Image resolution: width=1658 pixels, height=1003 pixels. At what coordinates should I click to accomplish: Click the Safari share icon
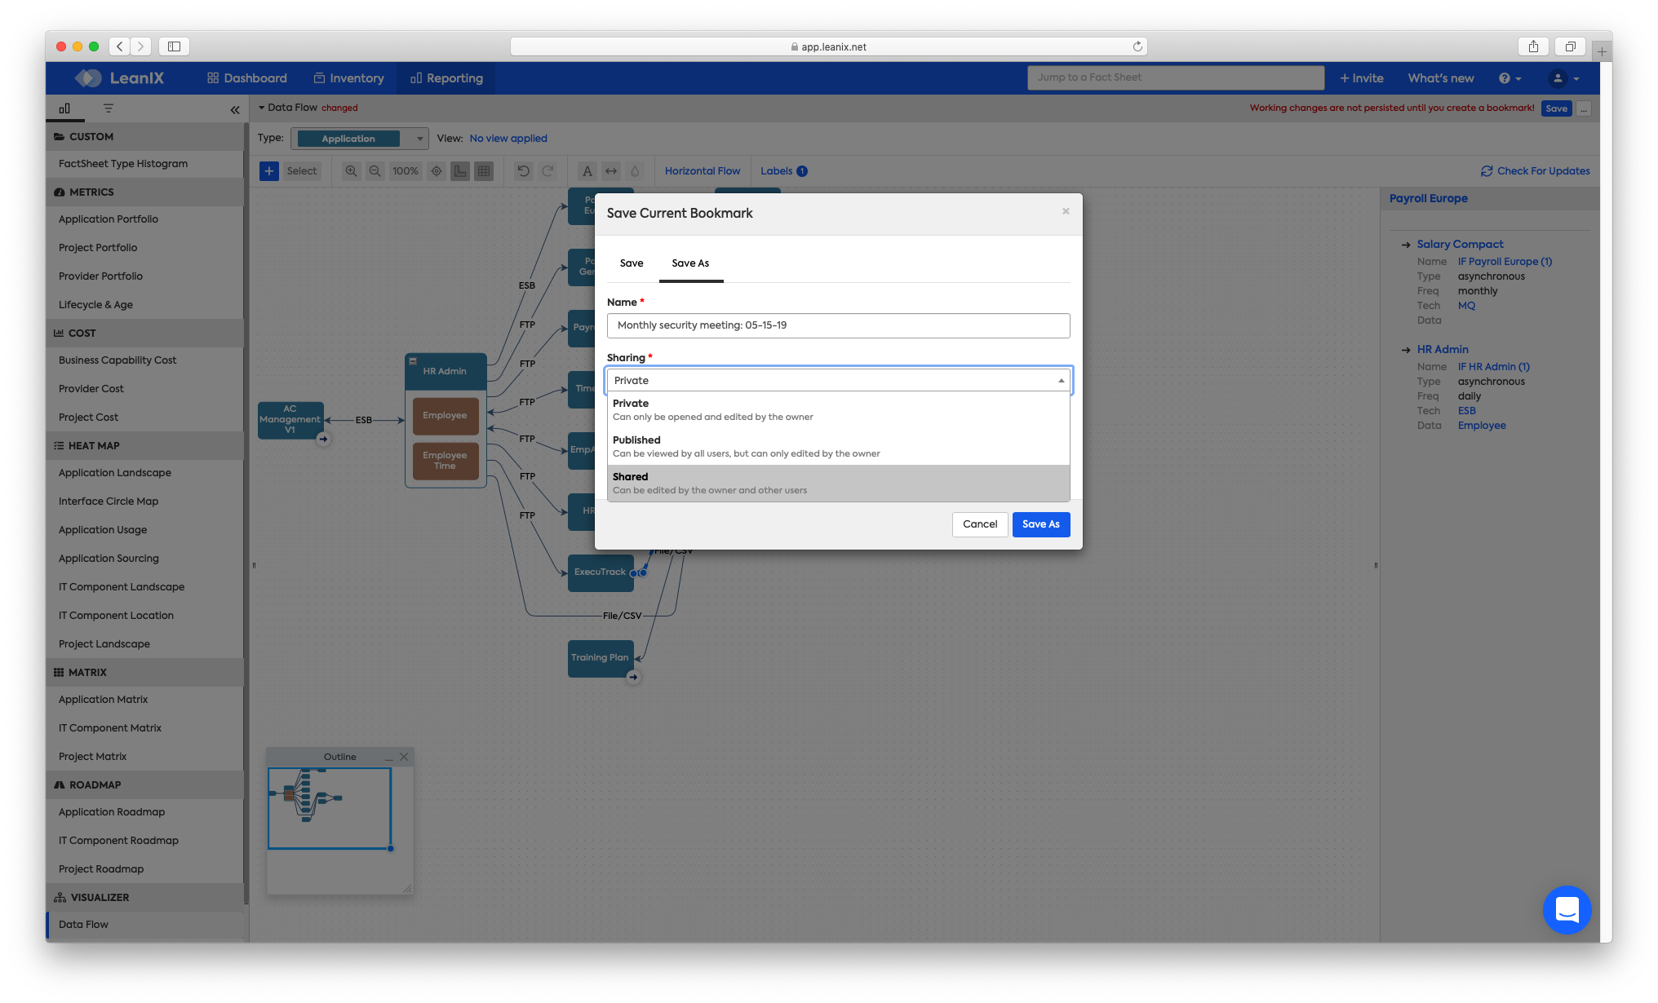pos(1533,46)
